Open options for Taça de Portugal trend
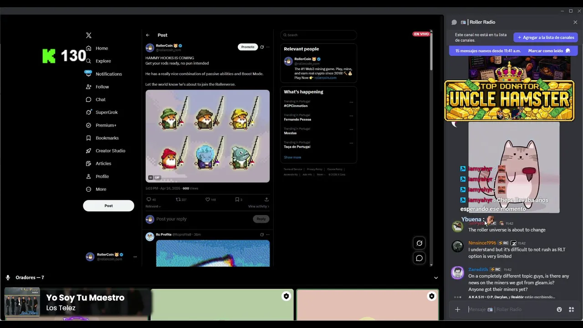 [x=351, y=143]
